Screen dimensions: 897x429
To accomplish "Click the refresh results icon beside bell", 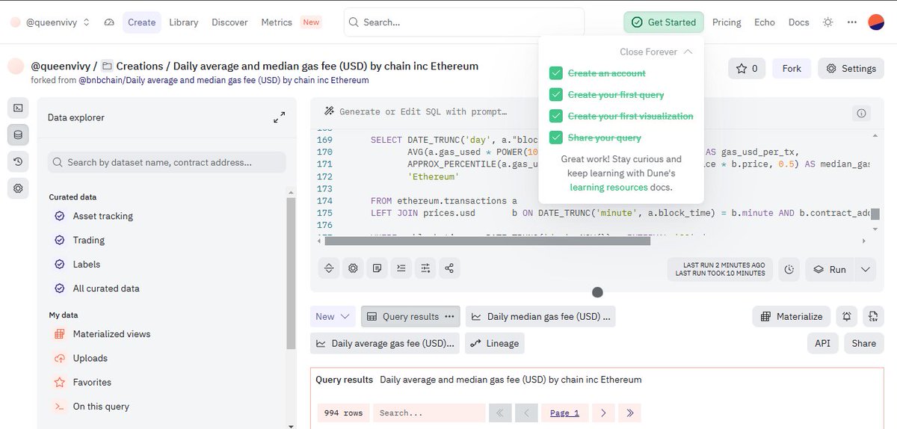I will click(x=872, y=317).
